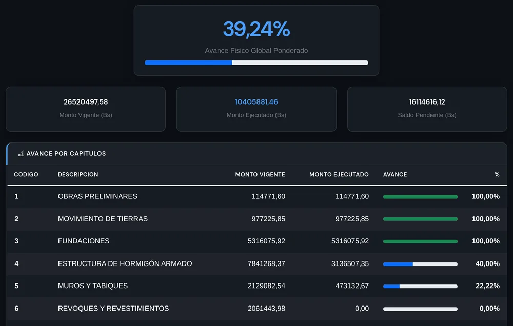Click the DESCRIPCION column header
This screenshot has width=513, height=326.
click(78, 175)
